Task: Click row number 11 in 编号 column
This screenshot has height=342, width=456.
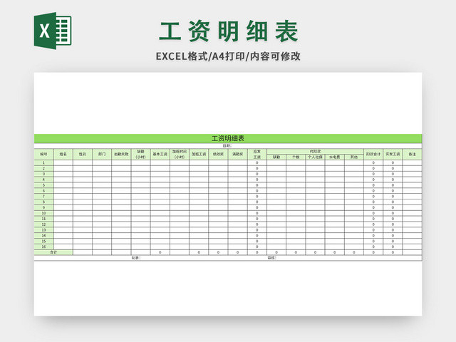Action: (x=44, y=219)
